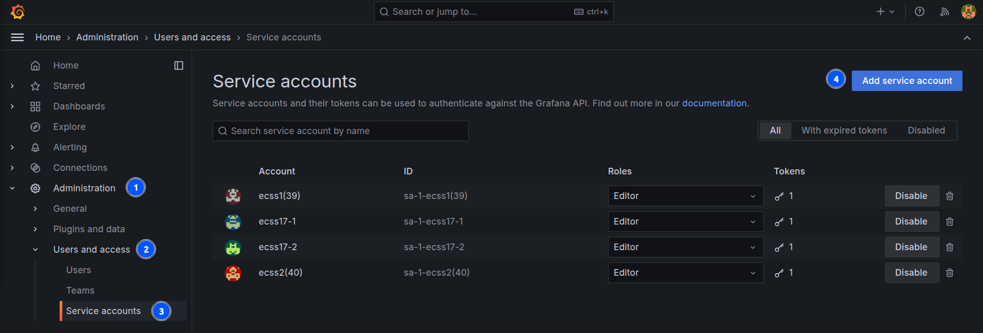Select the 'Disabled' filter option
The height and width of the screenshot is (333, 983).
pyautogui.click(x=926, y=130)
